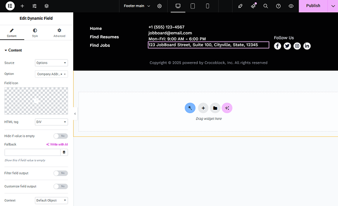Image resolution: width=338 pixels, height=206 pixels.
Task: Open the Elementor logo menu
Action: pyautogui.click(x=10, y=6)
